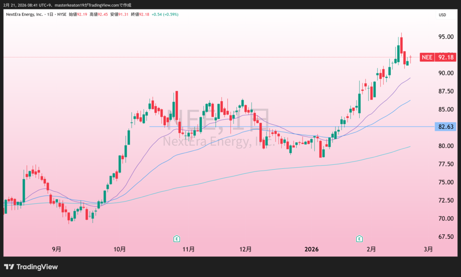
Task: Click the 77.50 level on price scale
Action: 445,164
